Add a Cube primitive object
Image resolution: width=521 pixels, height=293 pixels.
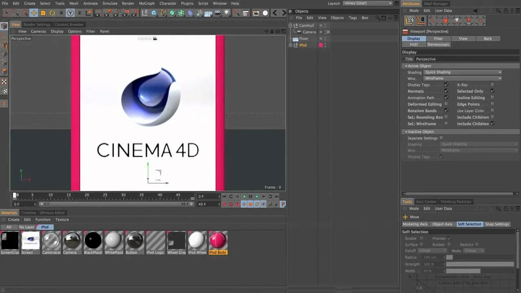click(154, 13)
